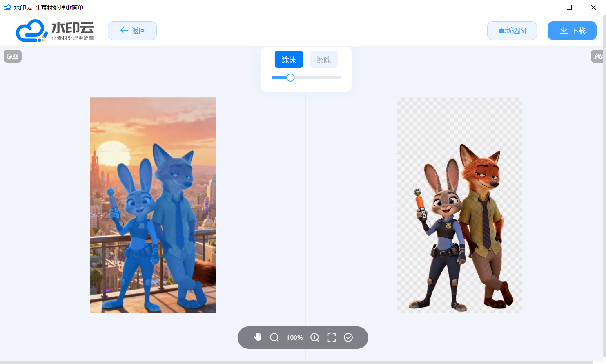Select the hand pan tool
The image size is (606, 364).
tap(257, 337)
